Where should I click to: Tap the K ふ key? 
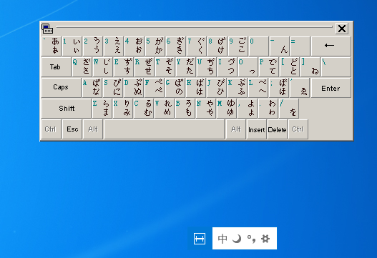point(237,87)
